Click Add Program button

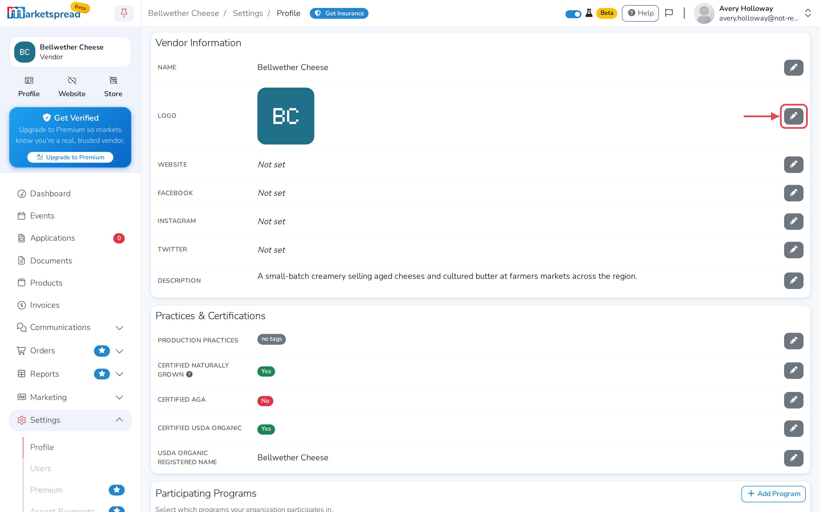(773, 494)
